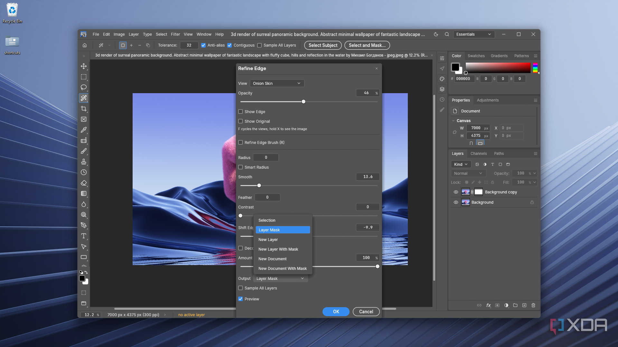Select the Clone Stamp tool
This screenshot has width=618, height=347.
pyautogui.click(x=84, y=162)
